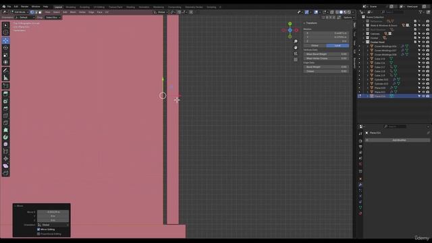Select the Measure tool
The image size is (432, 243).
pyautogui.click(x=5, y=78)
